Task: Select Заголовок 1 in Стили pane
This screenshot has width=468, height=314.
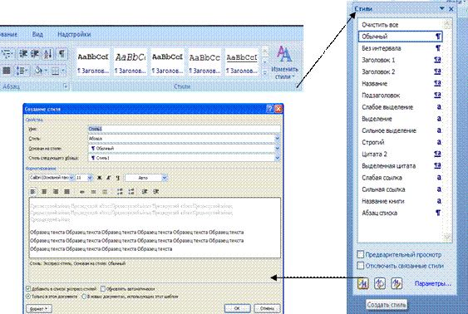Action: 400,60
